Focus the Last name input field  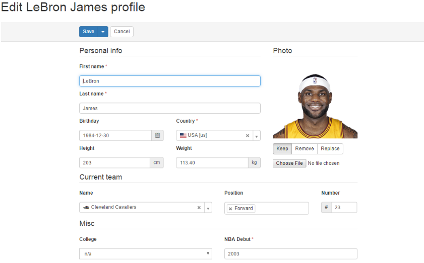[169, 108]
